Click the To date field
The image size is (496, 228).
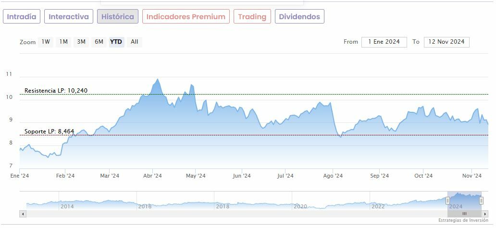446,42
